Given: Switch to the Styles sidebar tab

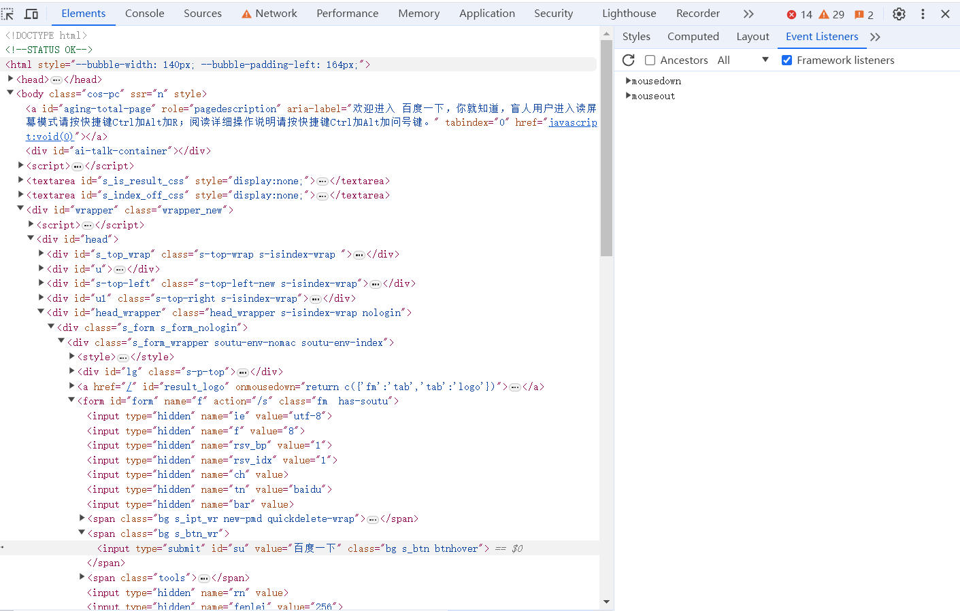Looking at the screenshot, I should pyautogui.click(x=636, y=37).
